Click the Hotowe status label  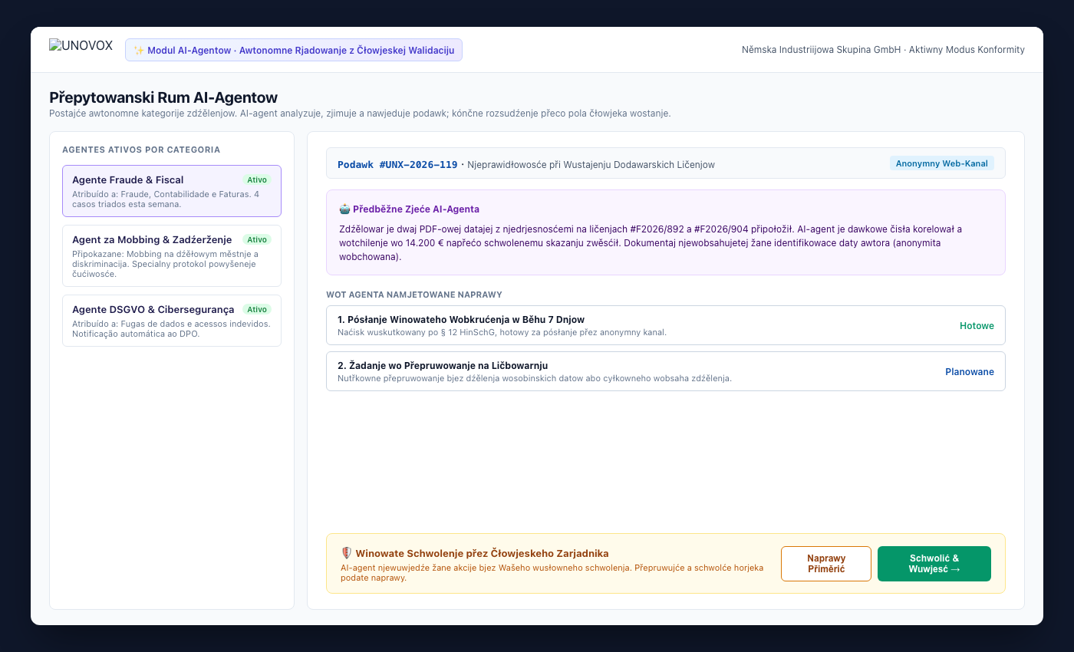coord(977,326)
